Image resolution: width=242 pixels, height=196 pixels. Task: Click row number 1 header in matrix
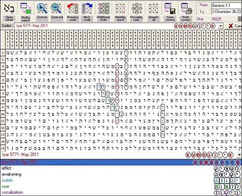click(x=3, y=53)
